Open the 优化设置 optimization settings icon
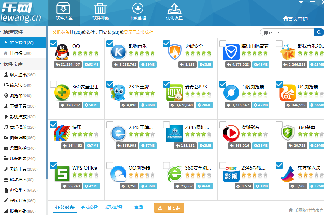Viewport: 324px width, 215px height. pos(174,8)
